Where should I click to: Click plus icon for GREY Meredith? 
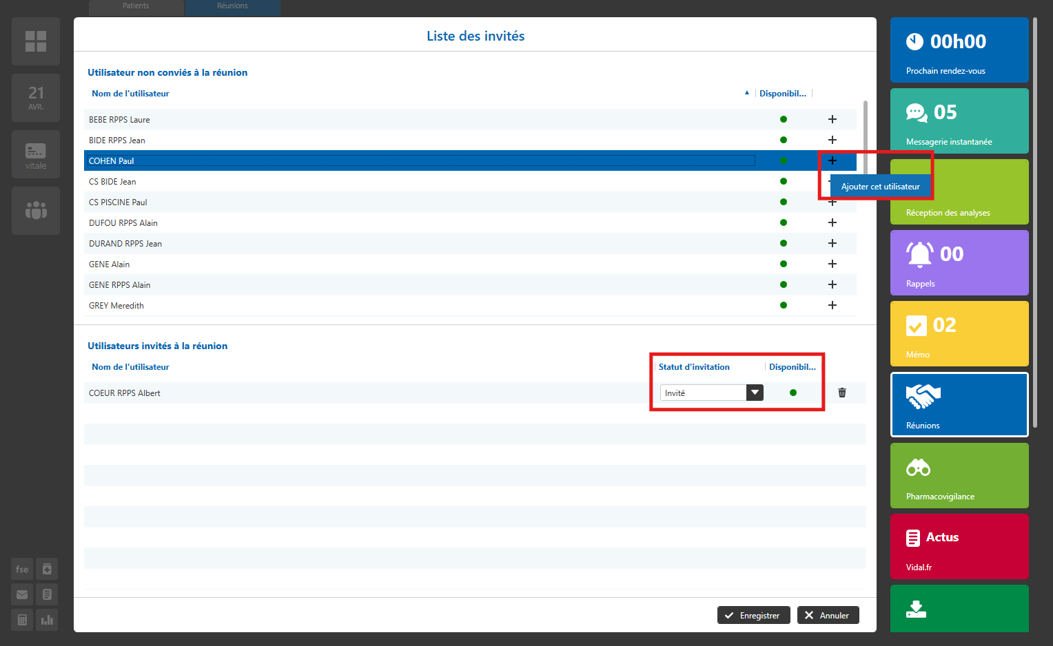point(832,305)
